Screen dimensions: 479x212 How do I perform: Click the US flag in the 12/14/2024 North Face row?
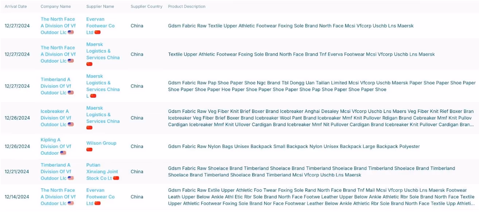(71, 203)
